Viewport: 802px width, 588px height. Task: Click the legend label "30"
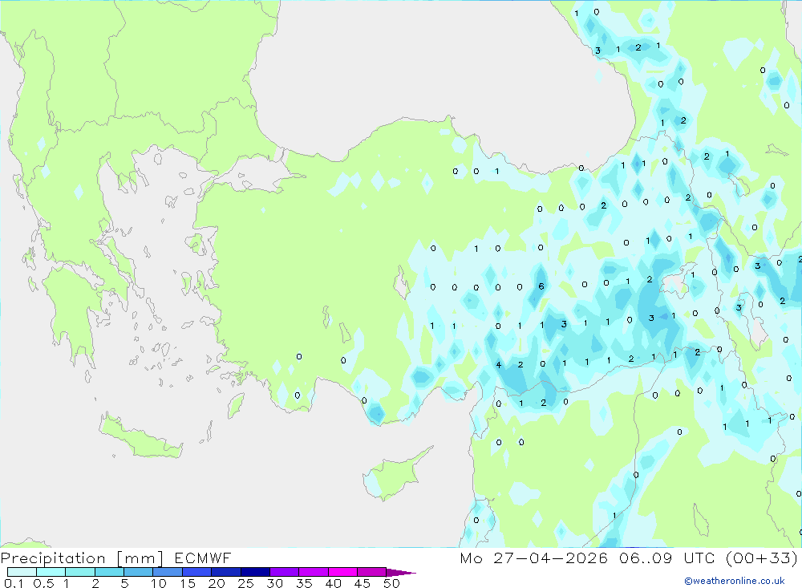274,583
